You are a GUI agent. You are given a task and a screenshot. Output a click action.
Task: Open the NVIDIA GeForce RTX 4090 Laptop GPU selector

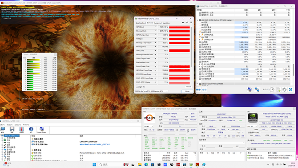(151, 91)
